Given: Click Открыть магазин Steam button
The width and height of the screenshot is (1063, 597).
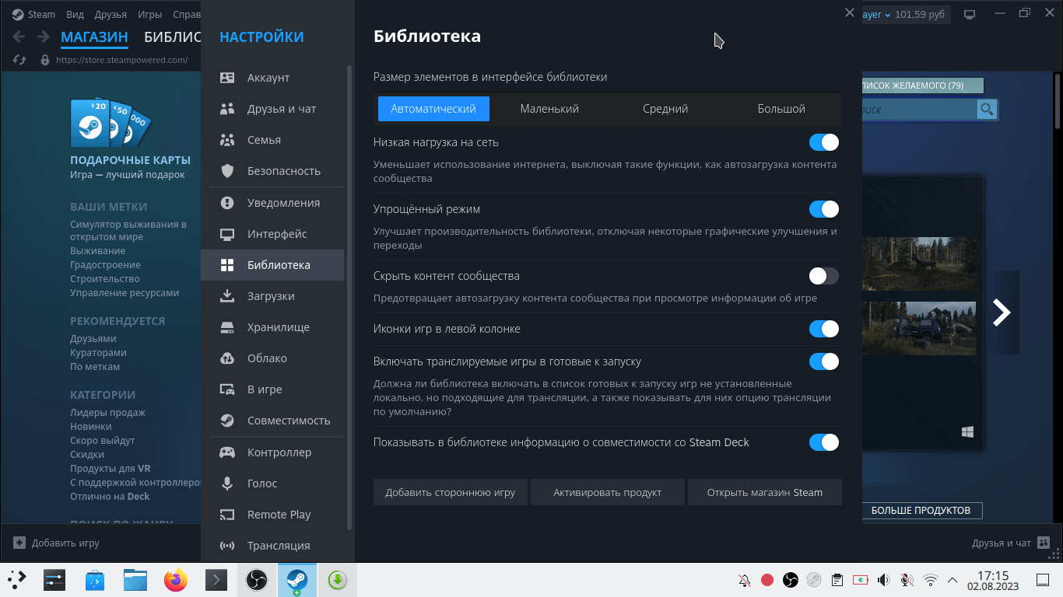Looking at the screenshot, I should [x=765, y=492].
